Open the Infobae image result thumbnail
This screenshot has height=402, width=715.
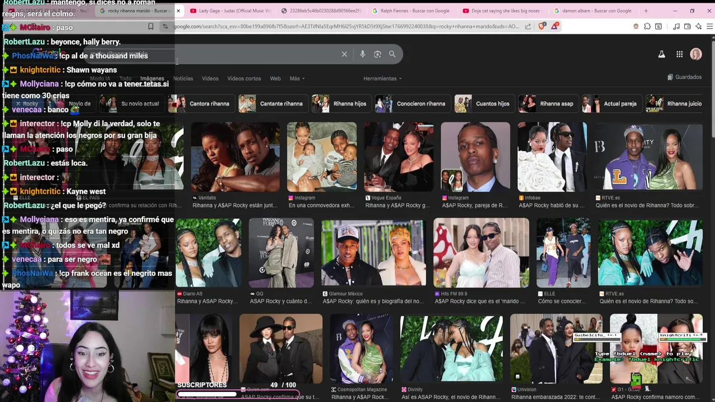tap(552, 157)
